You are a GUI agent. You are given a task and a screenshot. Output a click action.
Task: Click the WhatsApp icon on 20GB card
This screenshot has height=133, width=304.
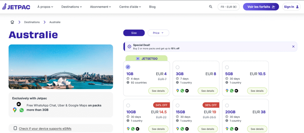[x=232, y=129]
